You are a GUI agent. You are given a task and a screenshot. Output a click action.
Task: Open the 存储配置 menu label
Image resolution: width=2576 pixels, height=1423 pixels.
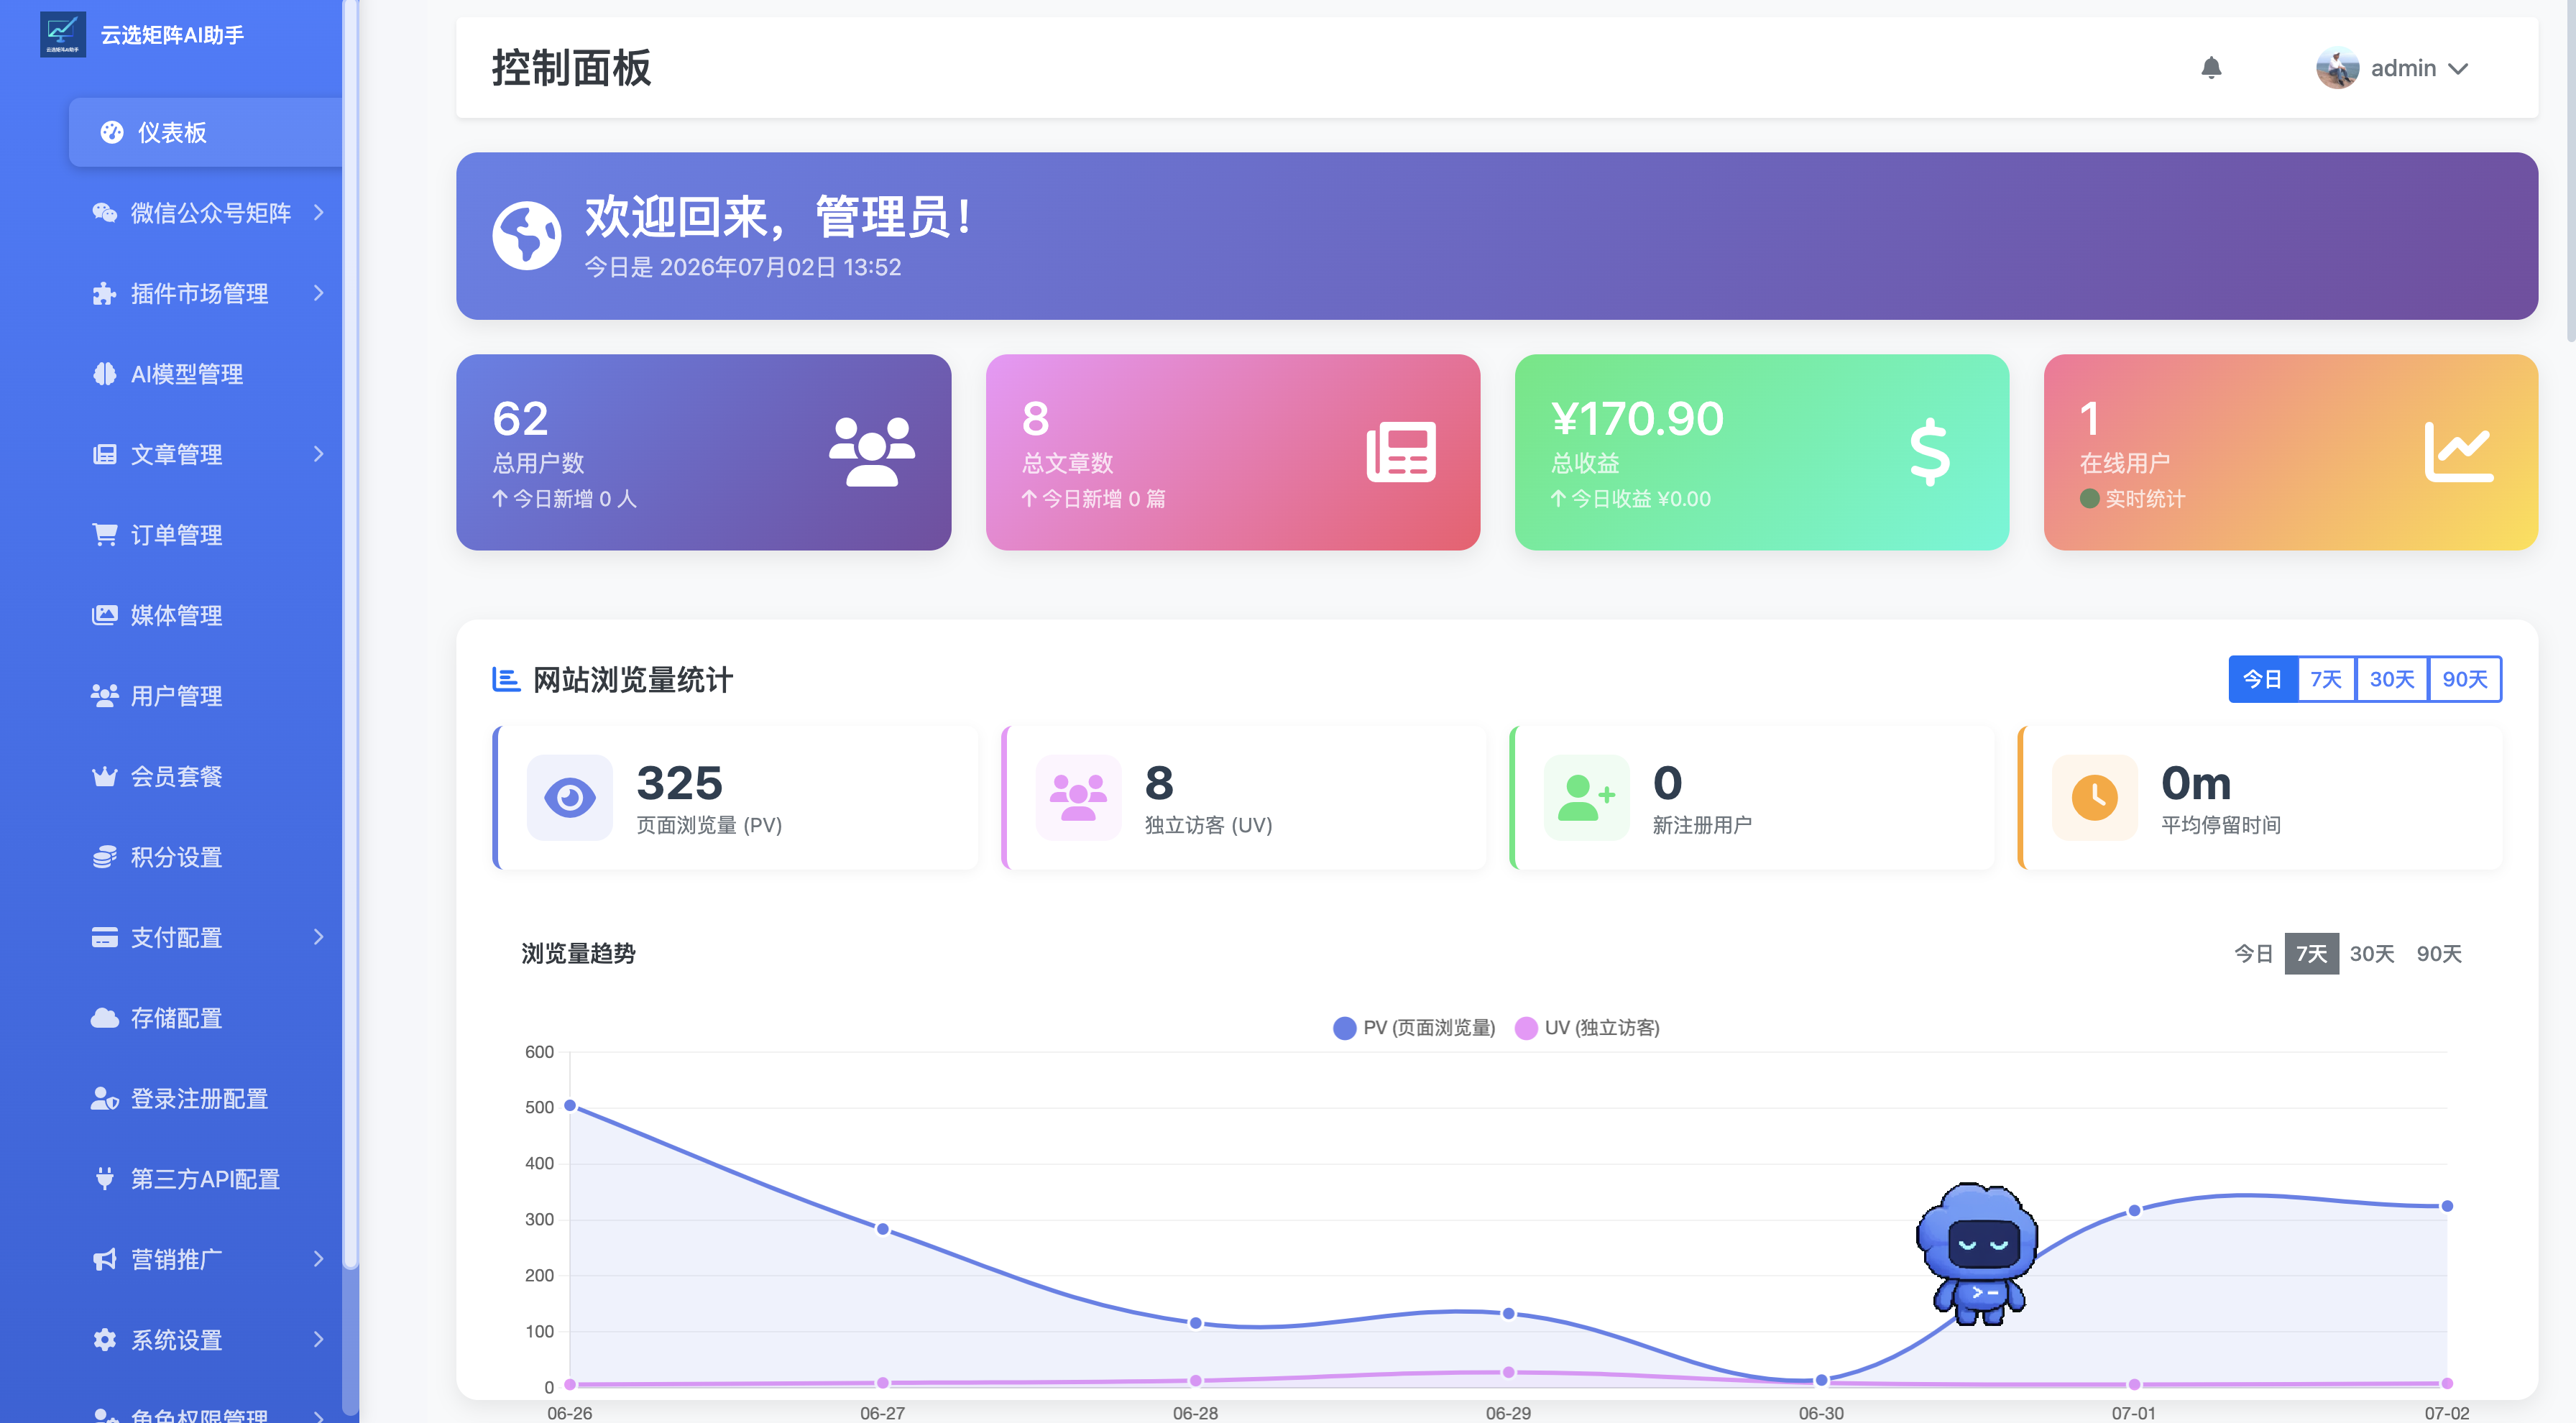177,1018
